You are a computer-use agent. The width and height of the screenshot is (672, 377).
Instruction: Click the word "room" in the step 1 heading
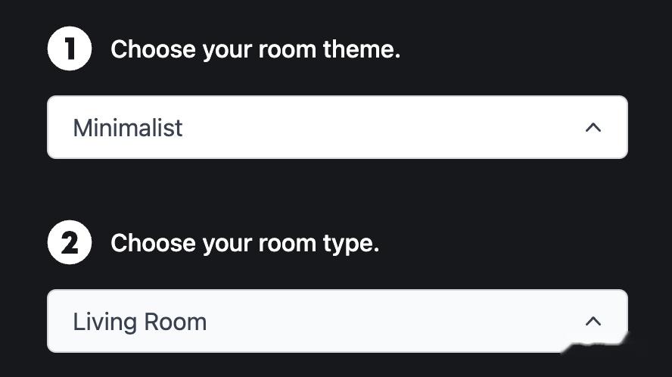[287, 51]
